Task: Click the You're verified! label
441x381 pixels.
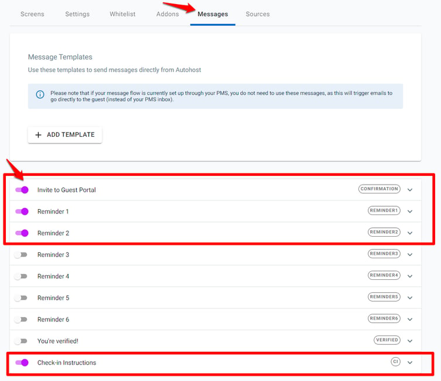Action: pyautogui.click(x=57, y=341)
